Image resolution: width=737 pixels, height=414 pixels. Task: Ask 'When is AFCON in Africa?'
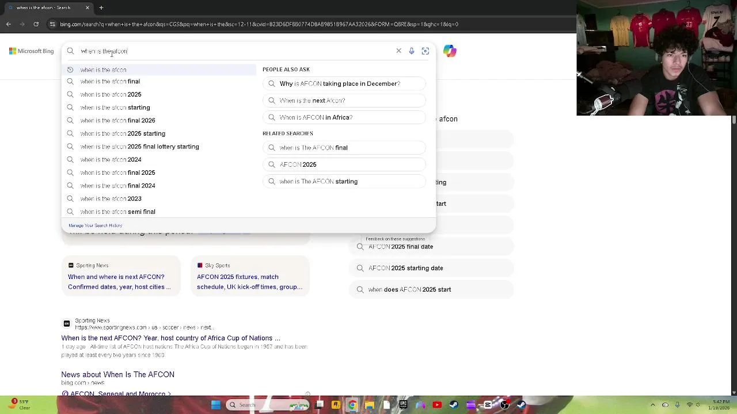(x=344, y=117)
